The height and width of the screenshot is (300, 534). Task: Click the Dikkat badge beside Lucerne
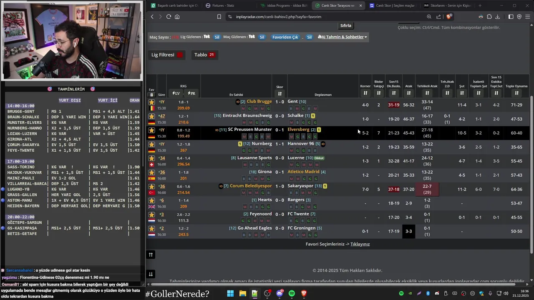[x=319, y=158]
